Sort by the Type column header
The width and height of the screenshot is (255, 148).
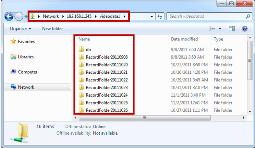click(x=218, y=39)
